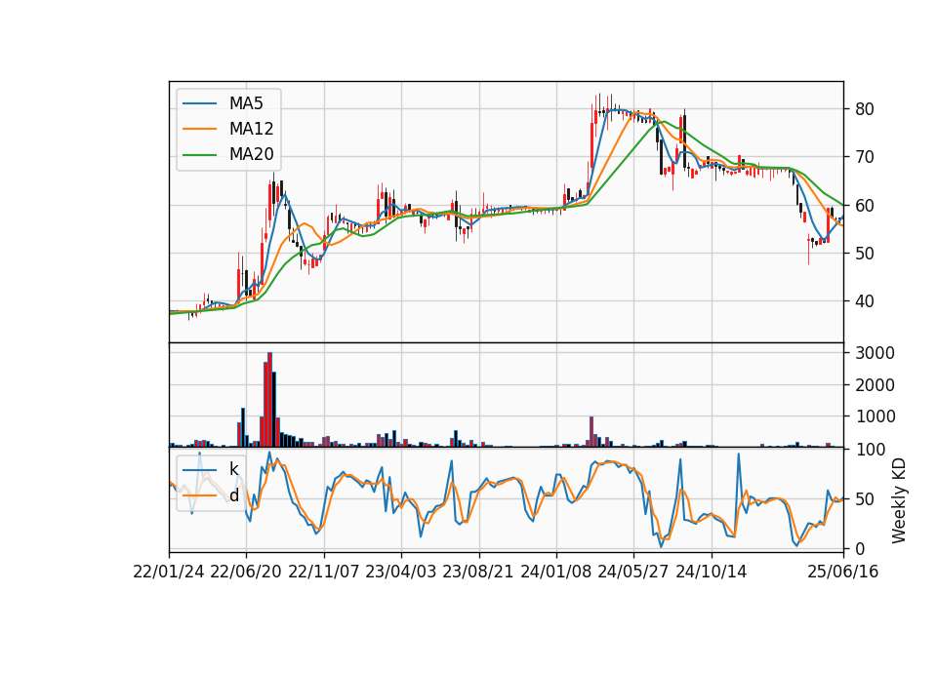The height and width of the screenshot is (673, 937).
Task: Click the tallest red volume bar
Action: point(269,400)
